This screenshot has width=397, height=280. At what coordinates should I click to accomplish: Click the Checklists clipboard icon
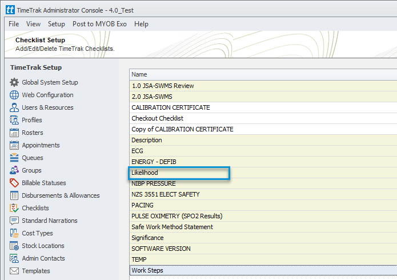coord(14,208)
